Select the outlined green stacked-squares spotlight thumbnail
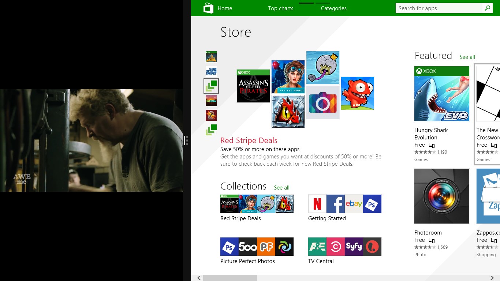Screen dimensions: 500x281 click(211, 86)
